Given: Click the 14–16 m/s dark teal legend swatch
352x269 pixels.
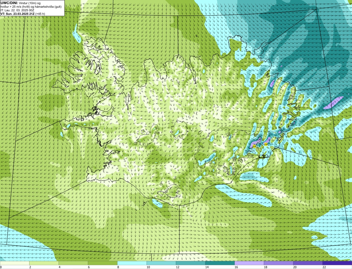Looking at the screenshot, I should [x=220, y=263].
